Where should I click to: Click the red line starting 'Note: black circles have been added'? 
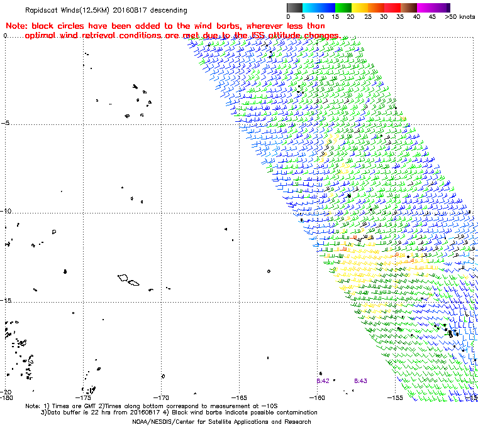point(165,26)
